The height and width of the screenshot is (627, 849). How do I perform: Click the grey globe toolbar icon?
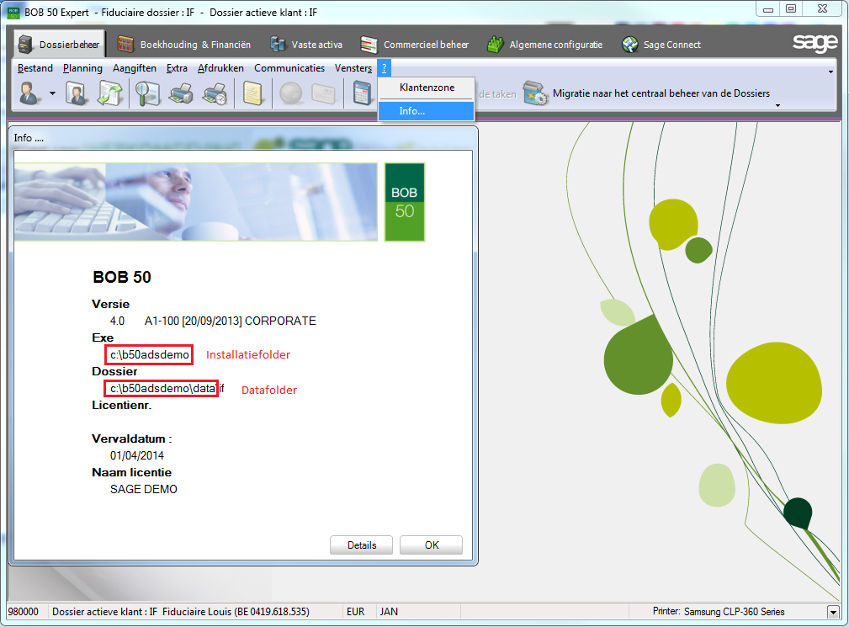click(x=291, y=93)
